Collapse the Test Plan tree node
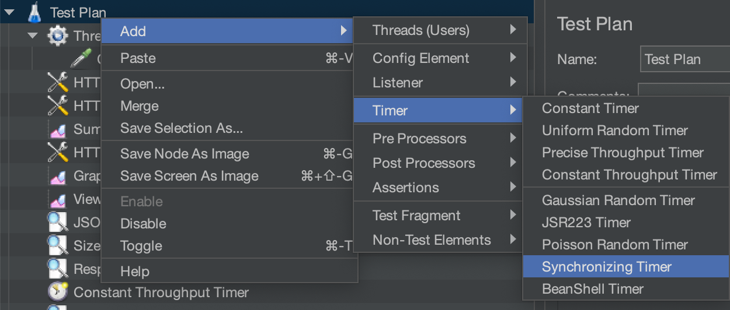Image resolution: width=730 pixels, height=310 pixels. click(9, 12)
